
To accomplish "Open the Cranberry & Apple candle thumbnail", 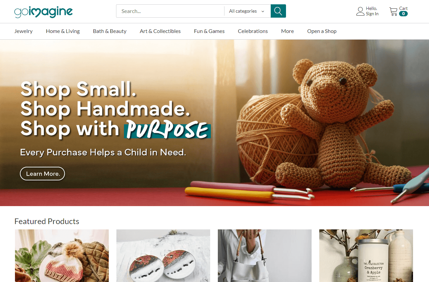I will pyautogui.click(x=366, y=255).
